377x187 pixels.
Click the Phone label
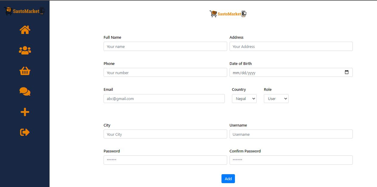coord(109,63)
